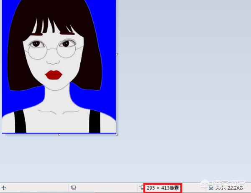Click the blue background above the right shoulder
Screen dimensions: 251x193
pos(108,100)
